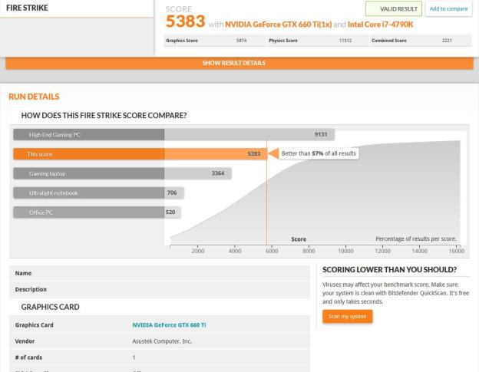The height and width of the screenshot is (372, 479).
Task: Click the Name field row
Action: (x=160, y=273)
